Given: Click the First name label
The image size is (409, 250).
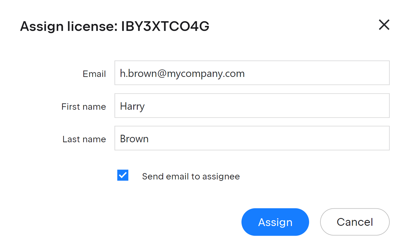Looking at the screenshot, I should 84,107.
